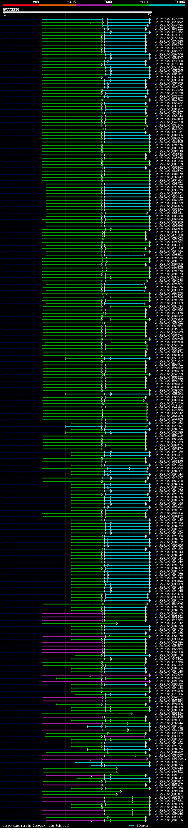This screenshot has height=828, width=188.
Task: Select label UniRef100_O22522
Action: pyautogui.click(x=169, y=96)
